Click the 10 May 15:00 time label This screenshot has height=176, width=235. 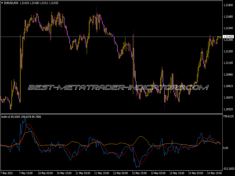(x=64, y=173)
